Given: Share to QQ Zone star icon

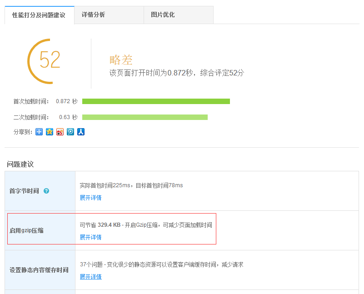Looking at the screenshot, I should pos(50,132).
